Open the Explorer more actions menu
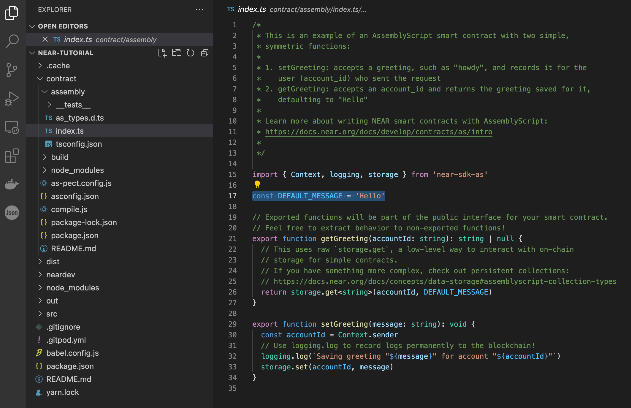 pyautogui.click(x=199, y=10)
